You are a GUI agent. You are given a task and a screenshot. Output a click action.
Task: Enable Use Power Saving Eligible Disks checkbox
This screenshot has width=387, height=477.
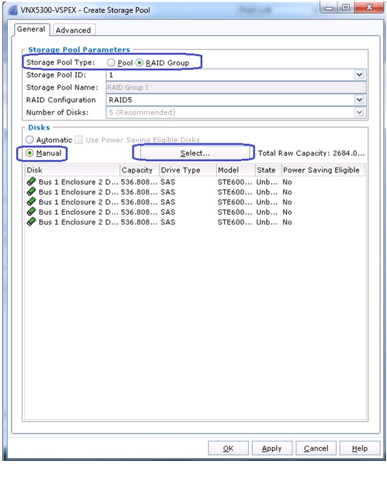click(x=79, y=140)
